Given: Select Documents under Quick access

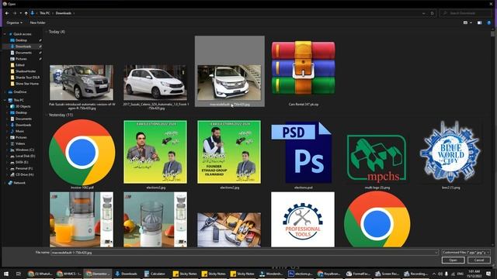Looking at the screenshot, I should pos(23,53).
